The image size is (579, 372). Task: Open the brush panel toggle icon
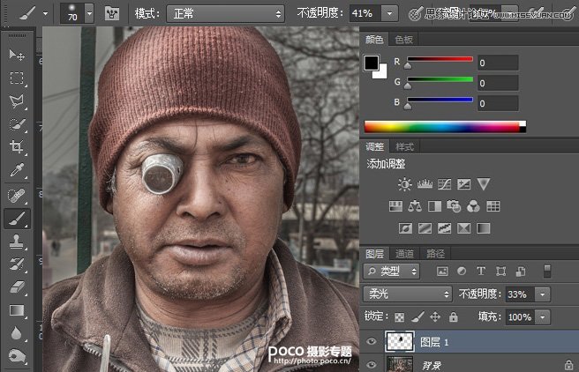point(112,13)
